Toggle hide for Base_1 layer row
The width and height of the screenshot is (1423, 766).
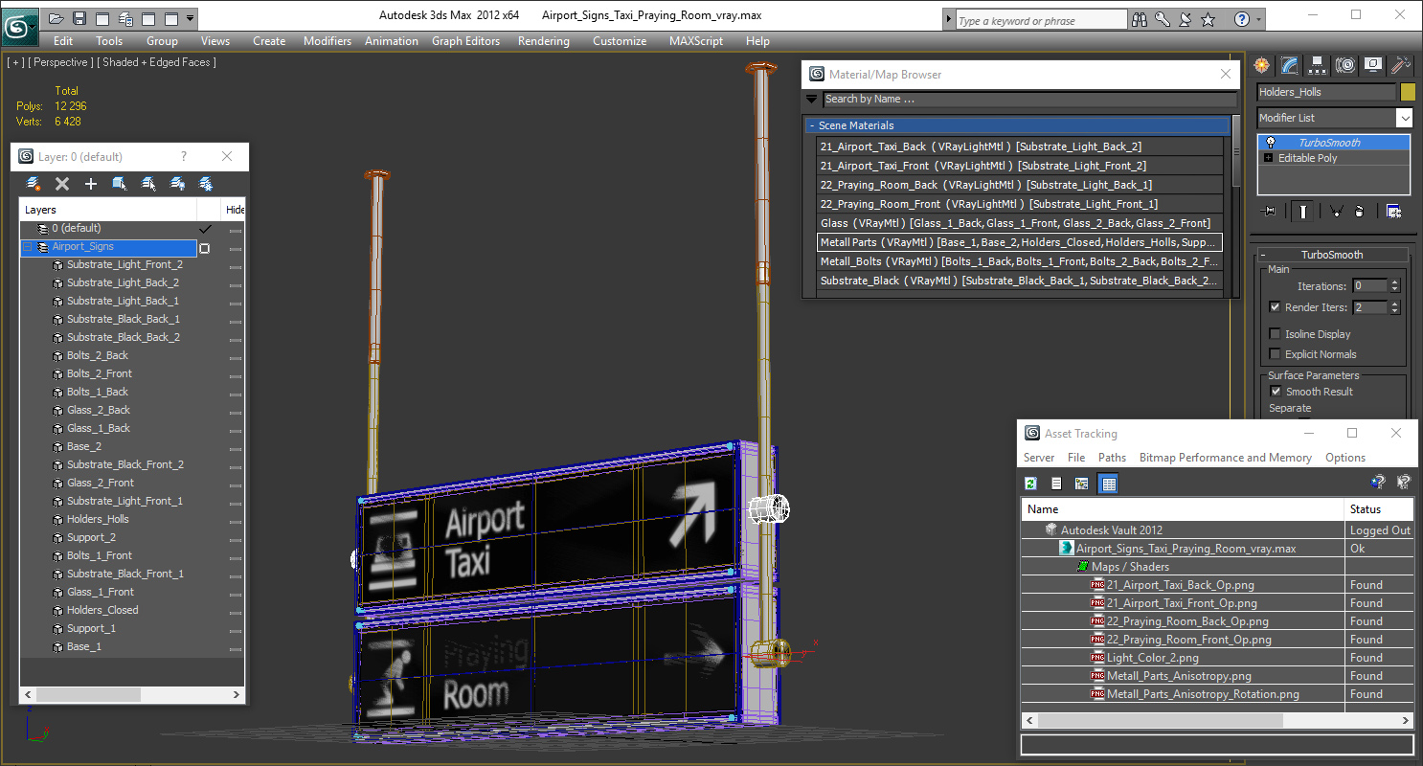point(236,647)
